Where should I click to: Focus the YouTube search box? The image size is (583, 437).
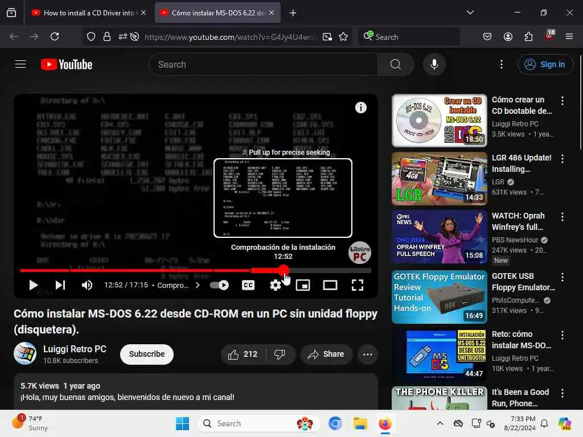263,64
